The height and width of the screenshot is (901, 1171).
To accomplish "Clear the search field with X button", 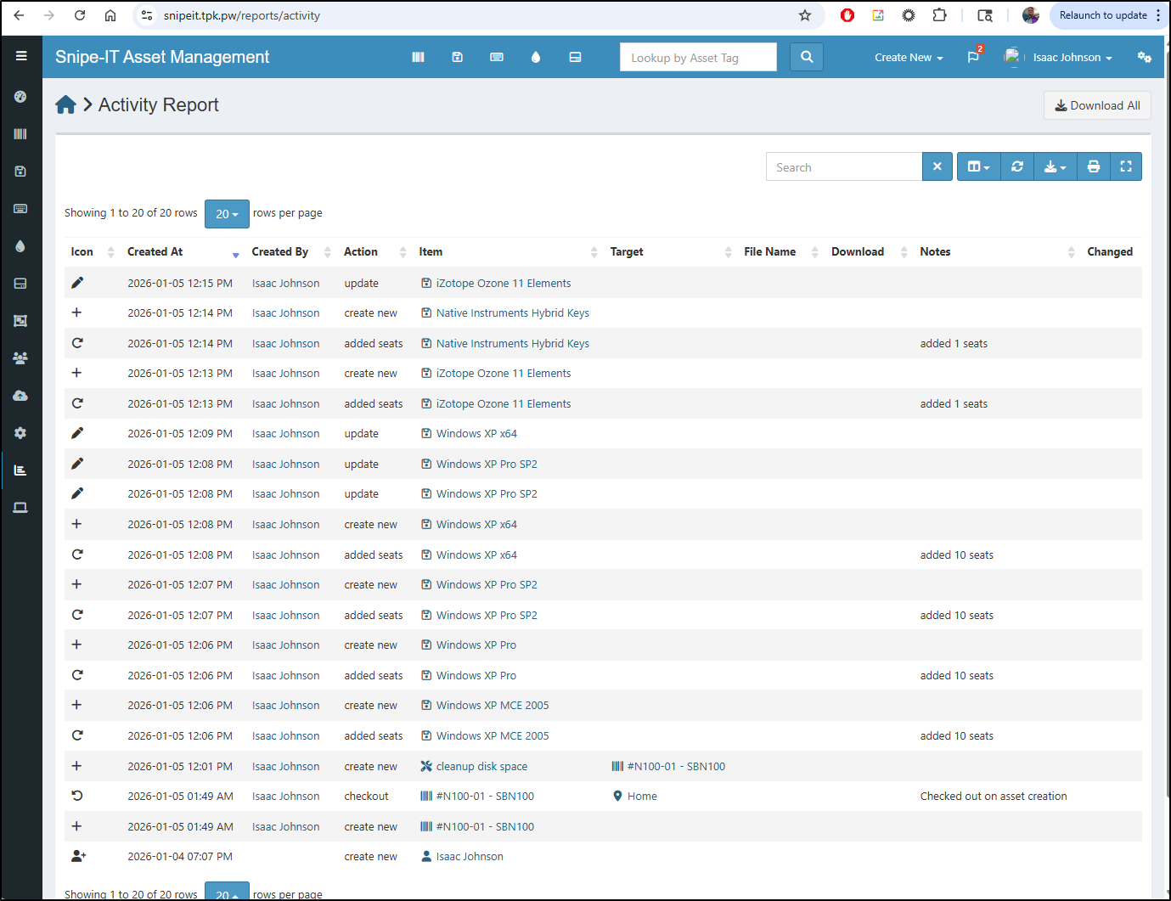I will tap(937, 166).
